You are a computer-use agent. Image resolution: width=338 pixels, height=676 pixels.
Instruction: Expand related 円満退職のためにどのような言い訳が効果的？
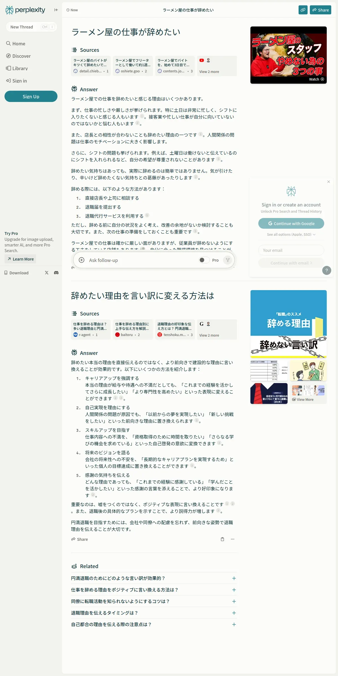coord(154,578)
